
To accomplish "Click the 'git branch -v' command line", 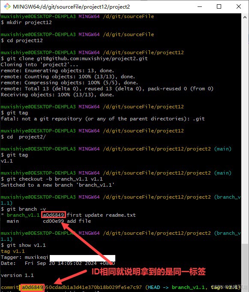I will click(x=24, y=209).
